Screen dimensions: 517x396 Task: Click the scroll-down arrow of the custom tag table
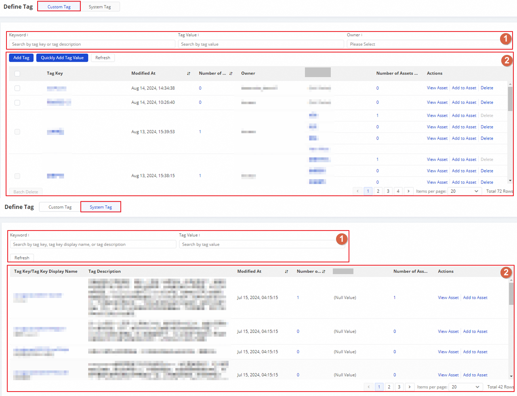[510, 180]
